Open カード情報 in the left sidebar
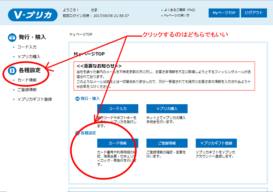The width and height of the screenshot is (273, 192). (27, 80)
